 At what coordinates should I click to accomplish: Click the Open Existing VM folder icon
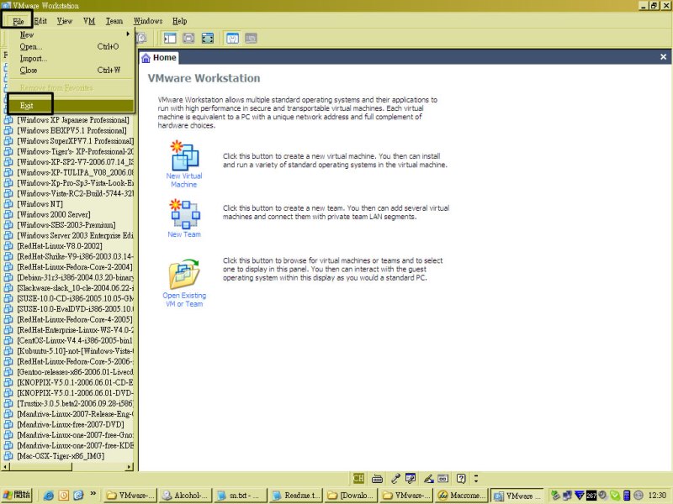184,274
